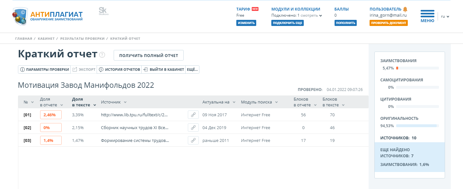
Task: Click the help question mark icon
Action: pos(102,55)
